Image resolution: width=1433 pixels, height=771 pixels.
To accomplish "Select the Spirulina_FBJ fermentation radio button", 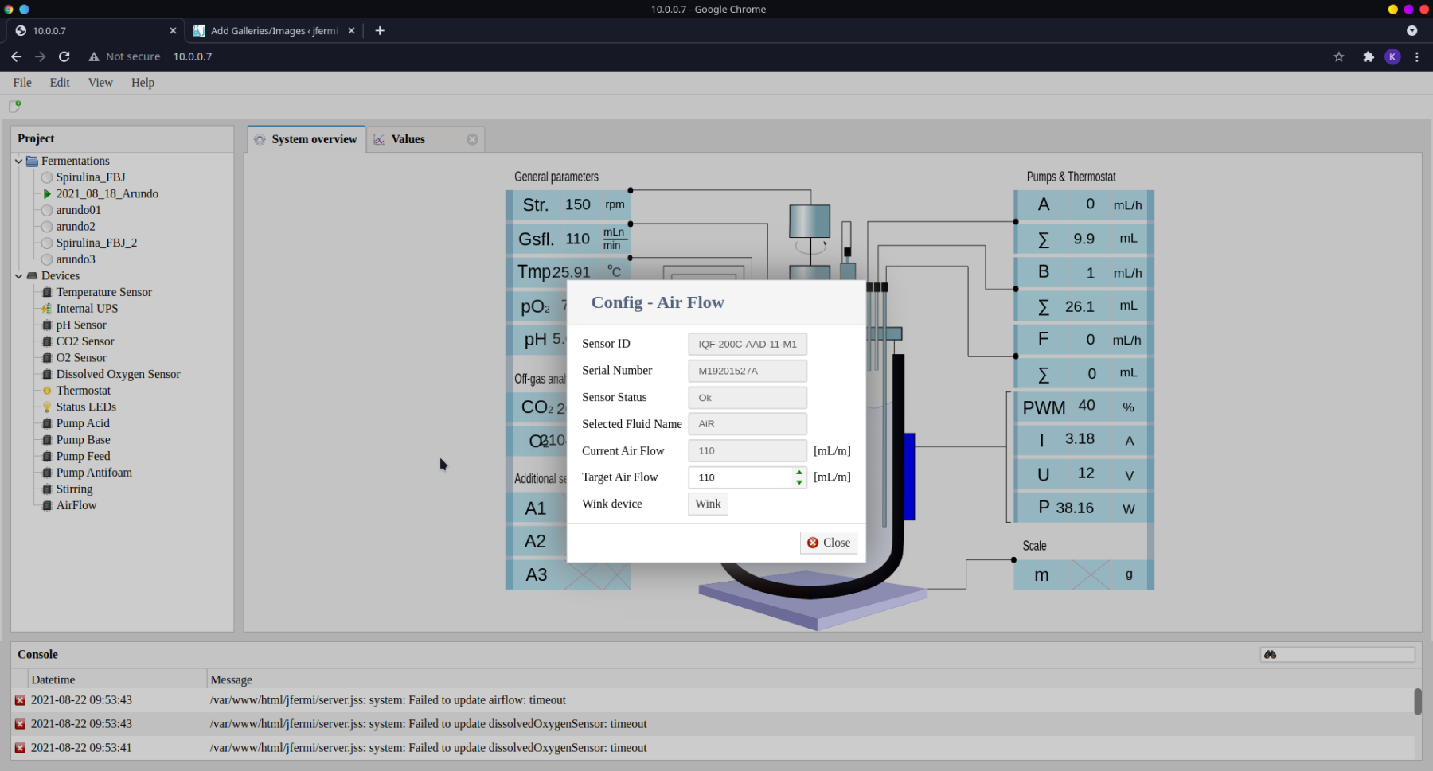I will click(47, 177).
